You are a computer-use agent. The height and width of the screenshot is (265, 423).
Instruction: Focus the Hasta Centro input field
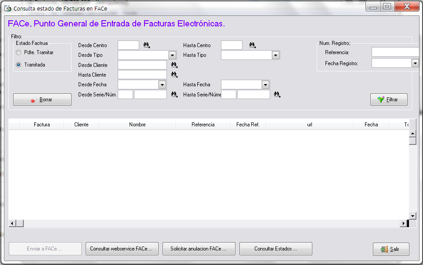pyautogui.click(x=231, y=45)
